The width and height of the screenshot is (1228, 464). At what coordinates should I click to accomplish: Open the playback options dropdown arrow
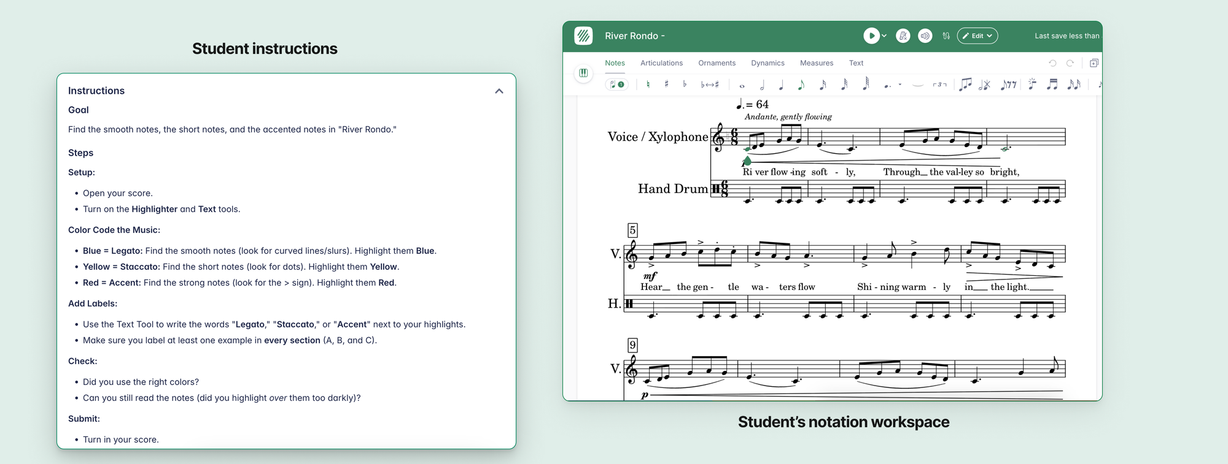(x=884, y=36)
